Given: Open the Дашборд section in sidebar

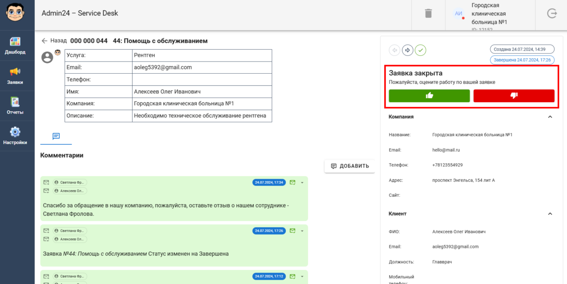Looking at the screenshot, I should click(15, 46).
